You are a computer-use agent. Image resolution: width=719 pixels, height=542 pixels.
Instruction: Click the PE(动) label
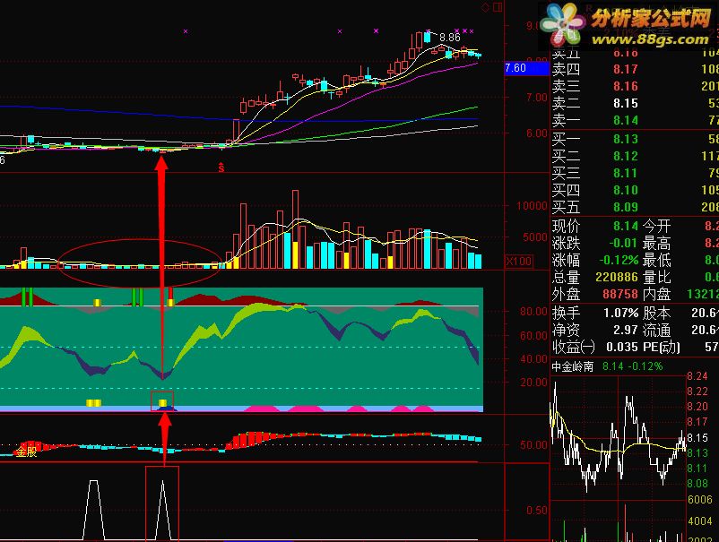pyautogui.click(x=662, y=347)
